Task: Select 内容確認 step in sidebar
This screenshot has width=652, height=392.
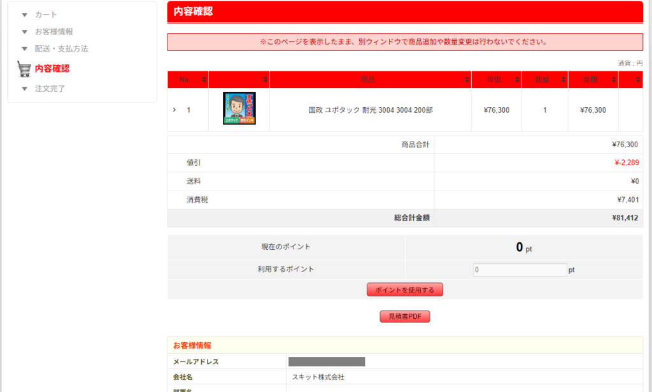Action: tap(52, 69)
